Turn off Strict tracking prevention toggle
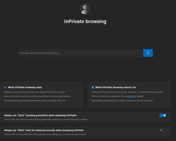 [163, 115]
